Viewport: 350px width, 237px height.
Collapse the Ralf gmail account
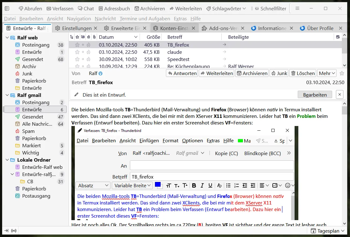coord(7,95)
